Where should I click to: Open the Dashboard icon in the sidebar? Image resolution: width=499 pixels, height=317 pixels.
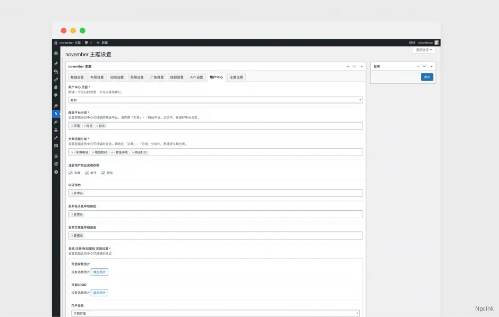[56, 53]
